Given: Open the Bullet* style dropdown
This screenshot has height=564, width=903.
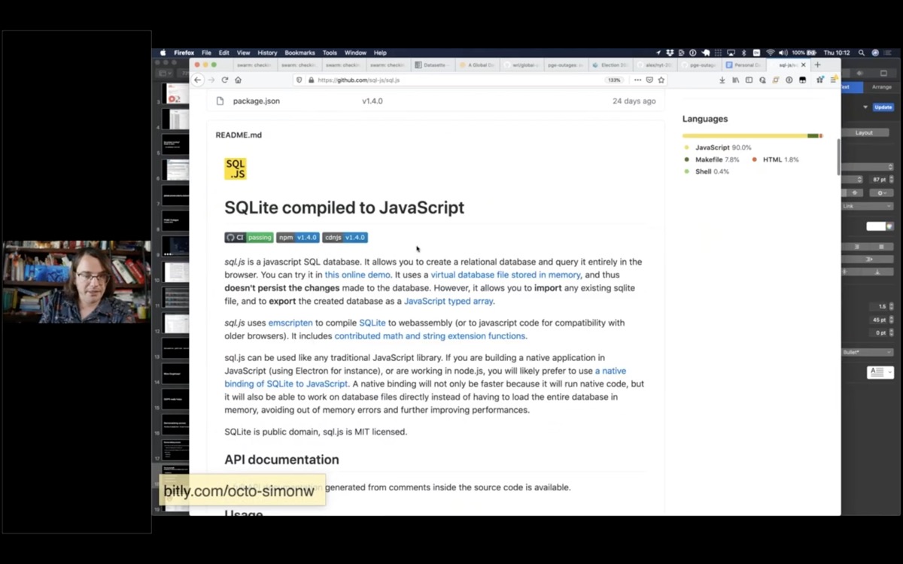Looking at the screenshot, I should pyautogui.click(x=867, y=352).
